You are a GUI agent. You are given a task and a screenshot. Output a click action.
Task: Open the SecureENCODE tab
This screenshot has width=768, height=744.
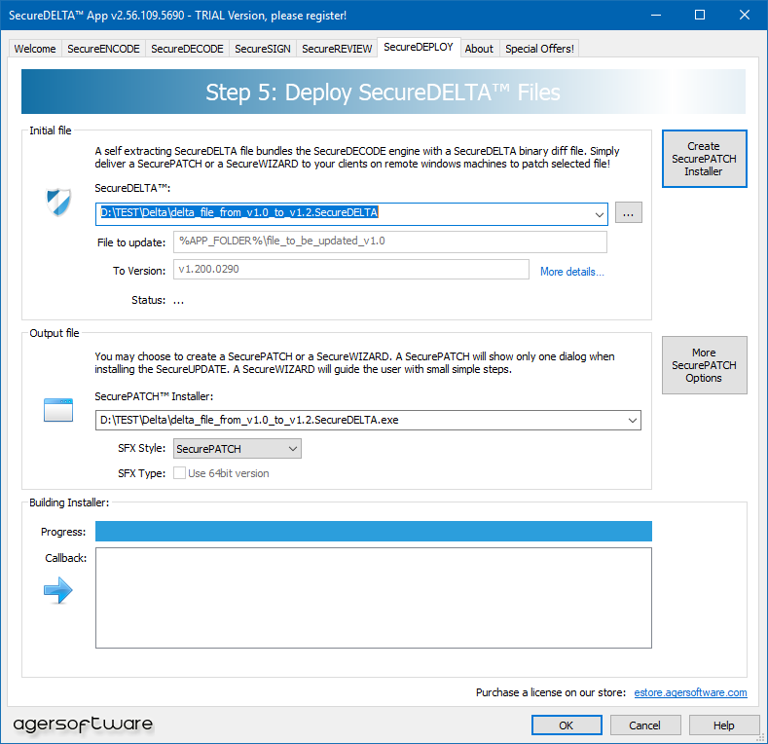coord(103,49)
